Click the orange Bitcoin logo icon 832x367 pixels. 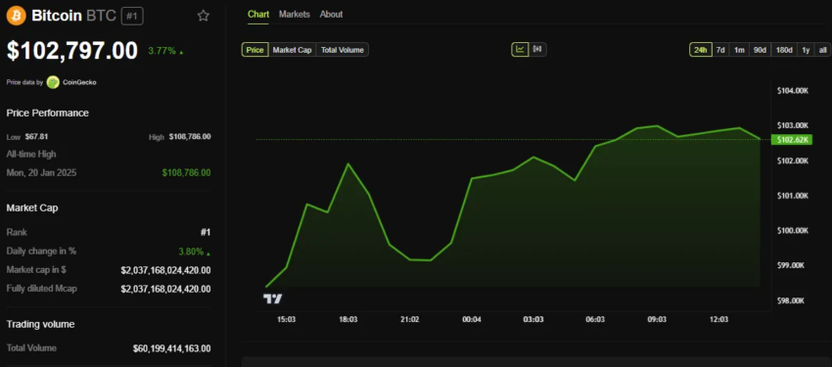16,16
